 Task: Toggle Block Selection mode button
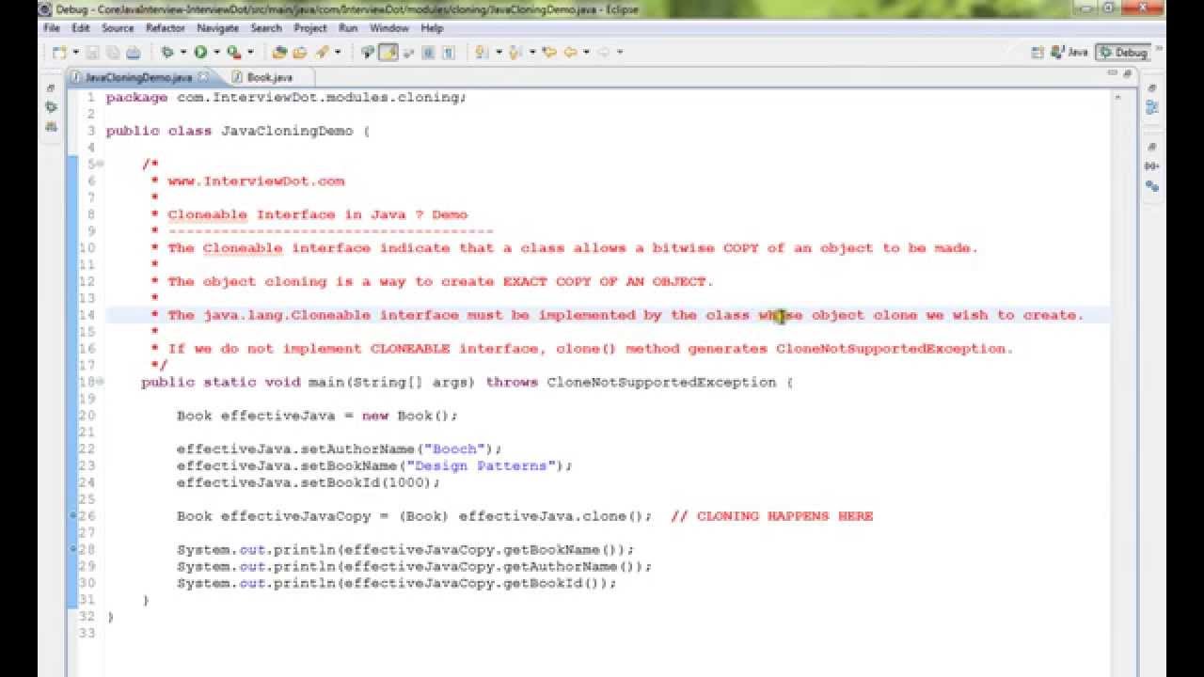(428, 53)
